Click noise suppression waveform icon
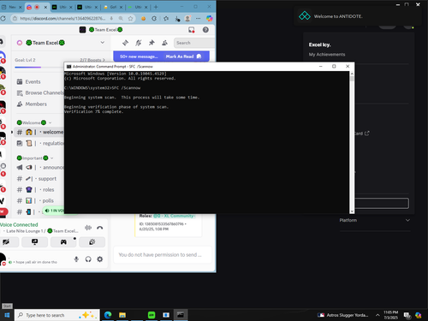 (88, 228)
